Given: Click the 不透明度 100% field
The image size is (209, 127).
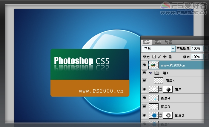Looking at the screenshot, I should [197, 49].
